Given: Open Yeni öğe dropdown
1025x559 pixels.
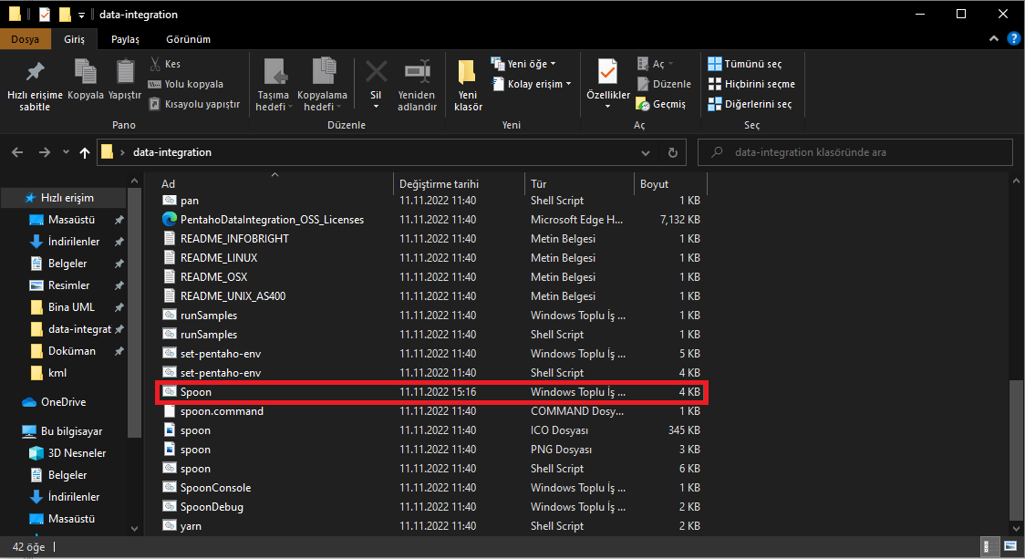Looking at the screenshot, I should [x=523, y=64].
